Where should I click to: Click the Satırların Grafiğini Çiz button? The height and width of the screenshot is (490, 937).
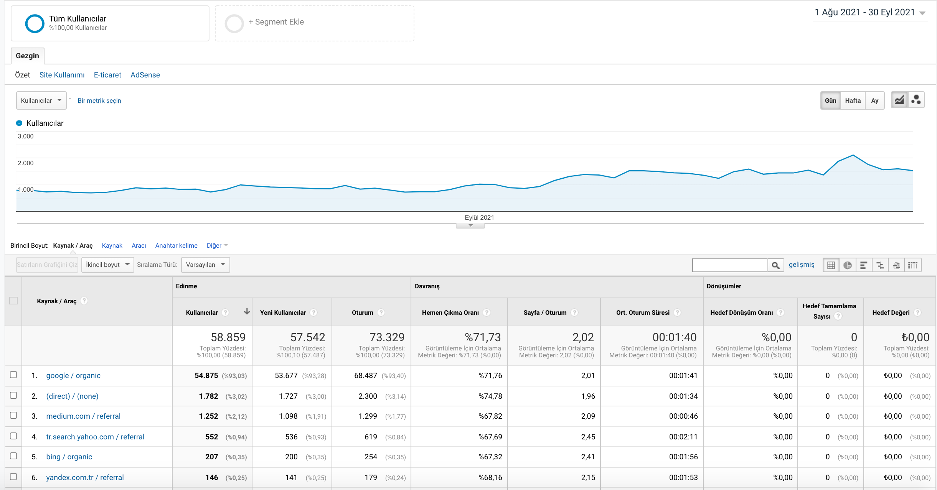coord(47,265)
